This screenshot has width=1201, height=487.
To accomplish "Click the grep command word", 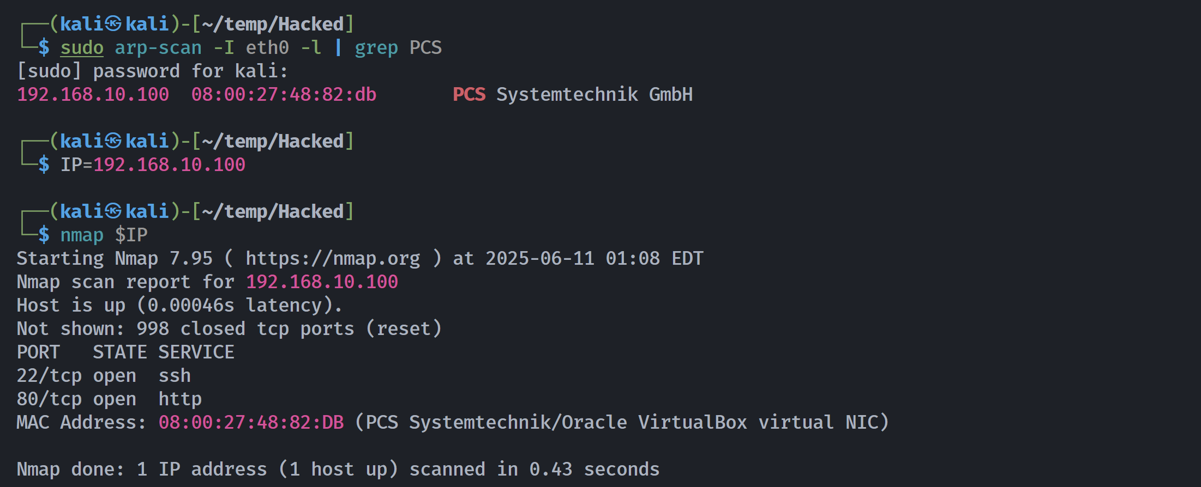I will pos(376,48).
